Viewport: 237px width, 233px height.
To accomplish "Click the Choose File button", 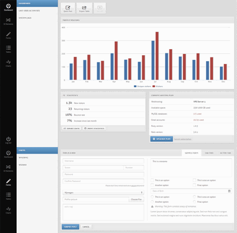I will pyautogui.click(x=136, y=199).
